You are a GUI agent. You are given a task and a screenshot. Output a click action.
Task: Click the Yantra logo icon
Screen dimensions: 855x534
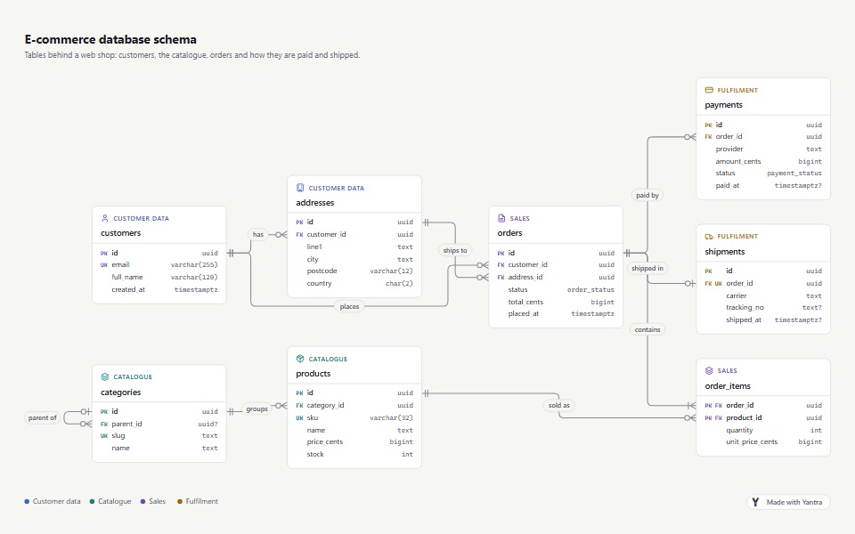[x=755, y=502]
